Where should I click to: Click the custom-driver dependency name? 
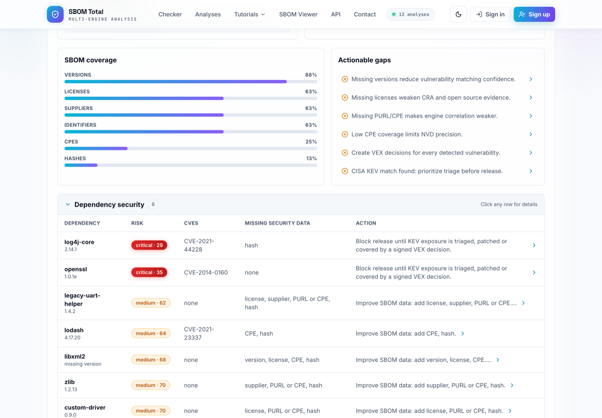point(85,407)
